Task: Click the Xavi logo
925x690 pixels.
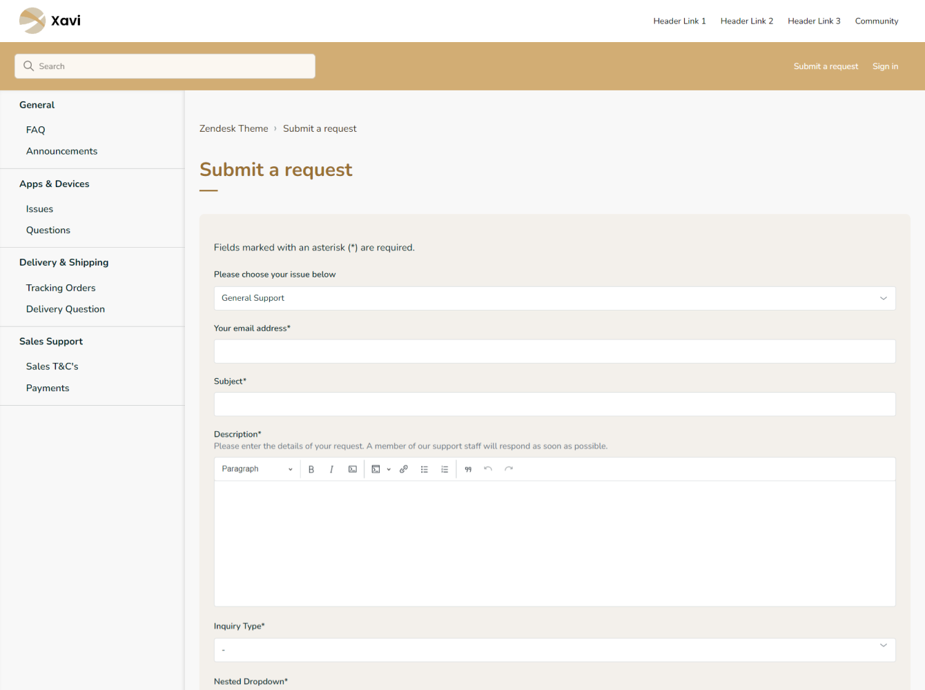Action: [x=50, y=21]
